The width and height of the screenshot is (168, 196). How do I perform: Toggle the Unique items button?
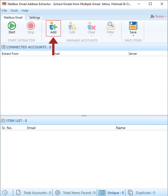tap(102, 193)
